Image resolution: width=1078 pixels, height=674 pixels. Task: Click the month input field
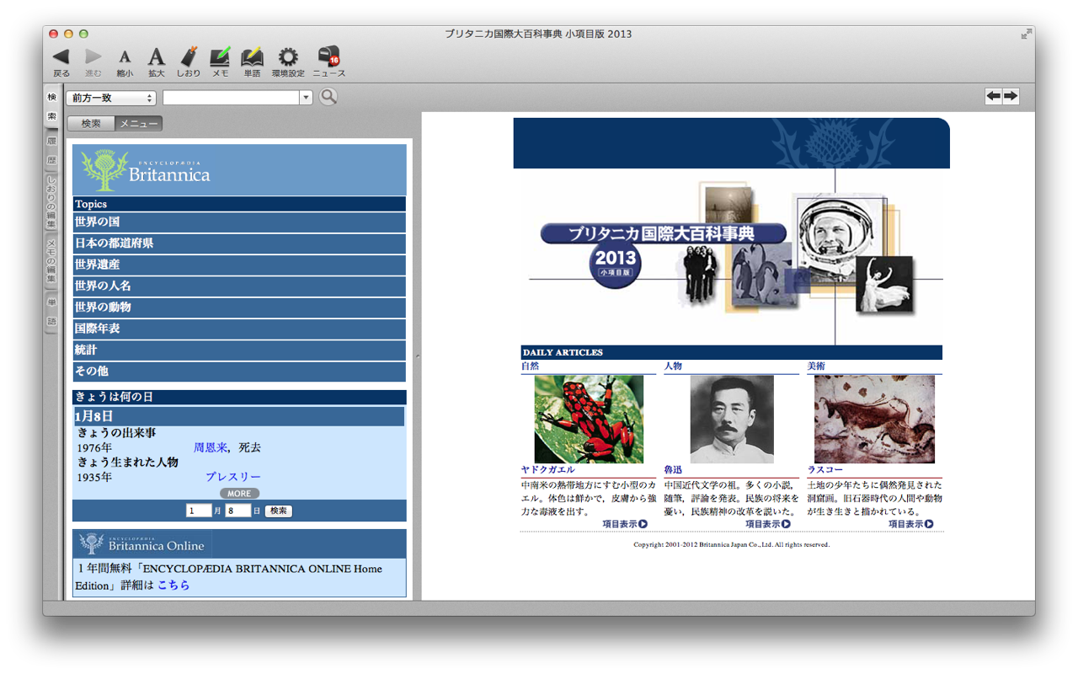tap(199, 511)
